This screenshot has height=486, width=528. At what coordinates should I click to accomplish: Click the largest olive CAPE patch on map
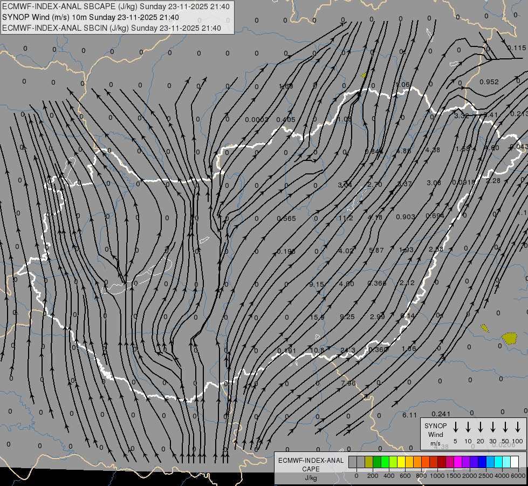tap(510, 338)
